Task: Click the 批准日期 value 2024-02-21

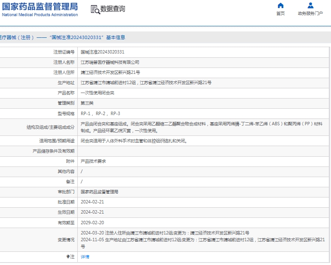Action: coord(92,202)
